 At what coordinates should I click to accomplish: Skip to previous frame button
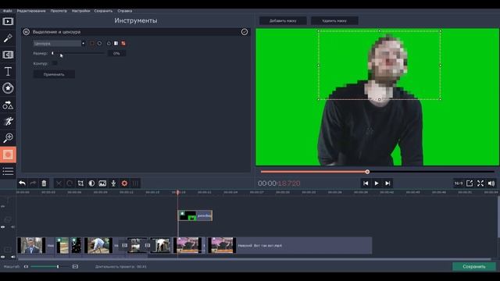pos(366,183)
